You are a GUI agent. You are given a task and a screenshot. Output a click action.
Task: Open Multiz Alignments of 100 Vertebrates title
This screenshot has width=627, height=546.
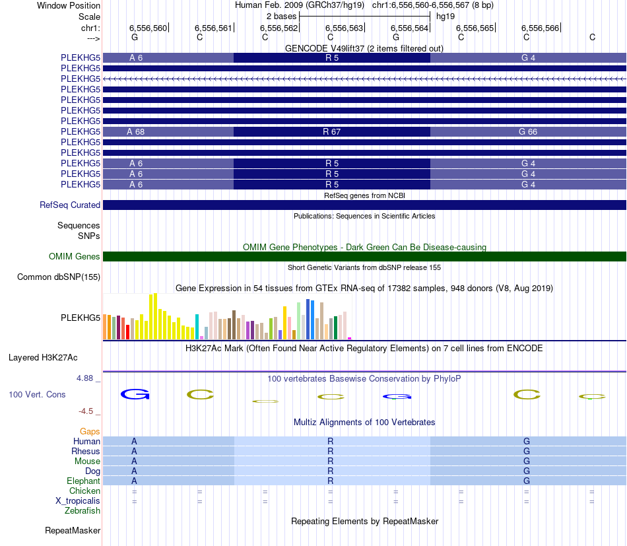(x=364, y=422)
